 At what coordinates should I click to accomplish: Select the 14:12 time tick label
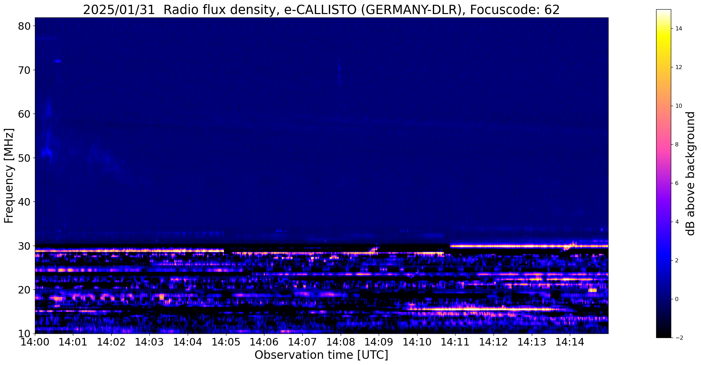(x=493, y=342)
